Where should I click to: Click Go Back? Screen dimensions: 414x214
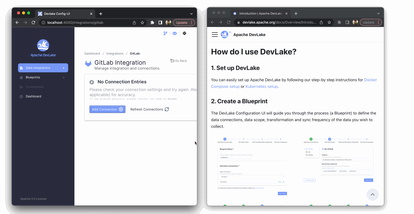[179, 61]
